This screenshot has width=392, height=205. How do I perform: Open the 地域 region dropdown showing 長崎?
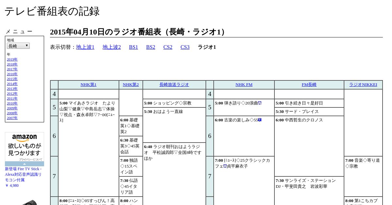click(18, 46)
